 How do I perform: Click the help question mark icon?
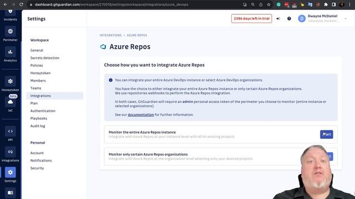coord(289,19)
